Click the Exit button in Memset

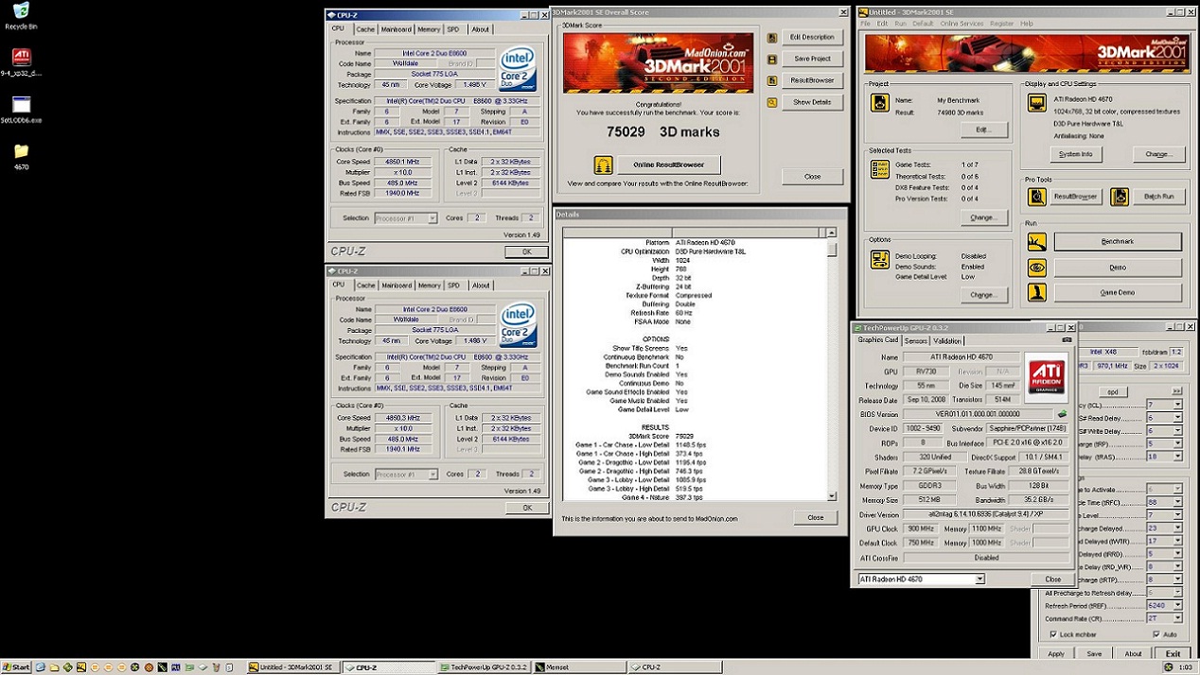tap(1173, 653)
